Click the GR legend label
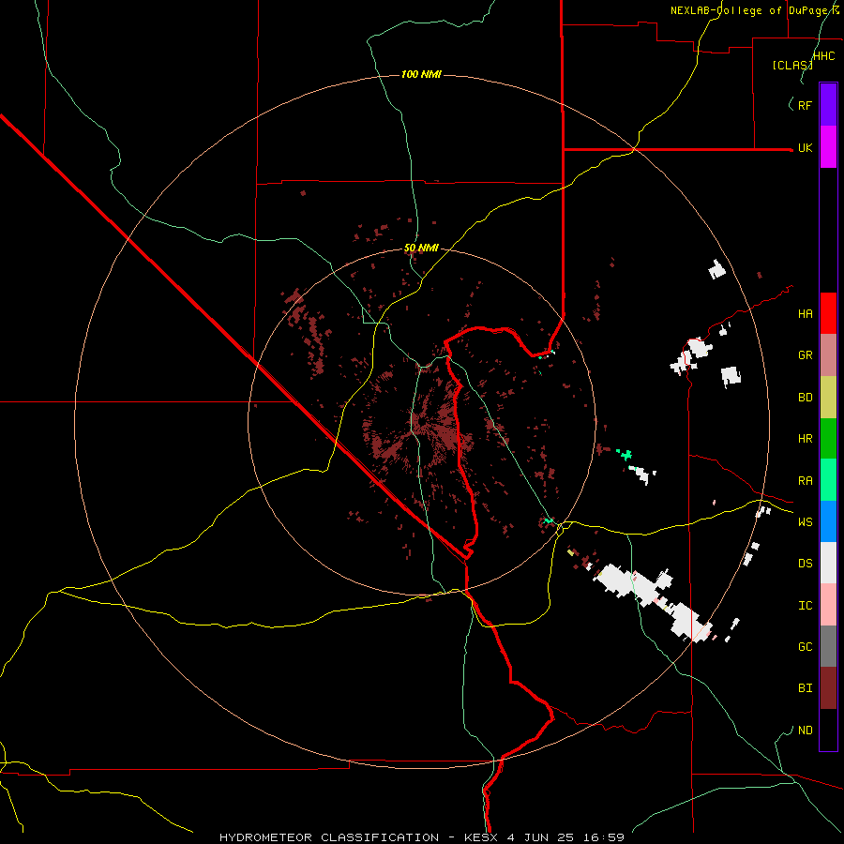This screenshot has height=844, width=844. pos(806,355)
